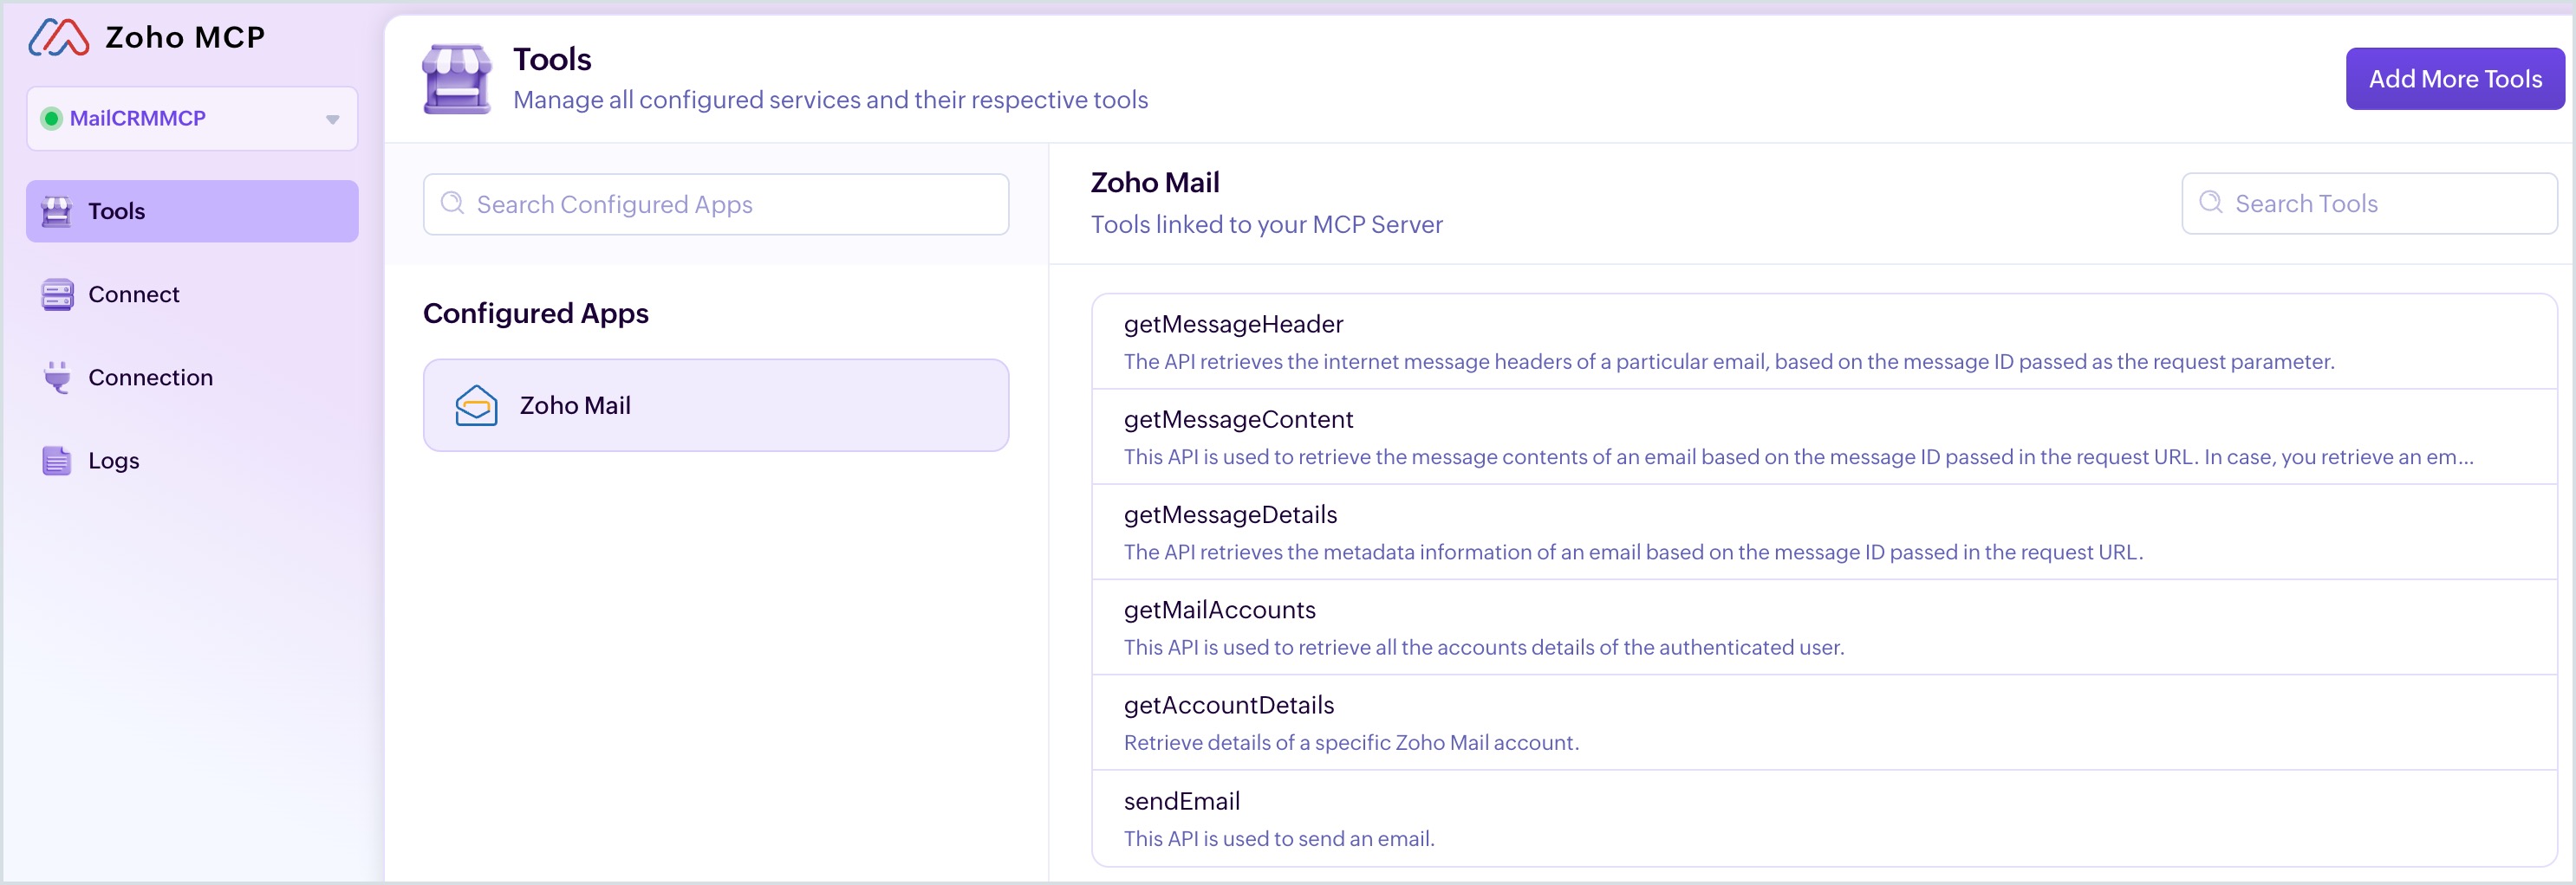Click the 'Zoho MCP' brand title
The width and height of the screenshot is (2576, 885).
click(185, 38)
